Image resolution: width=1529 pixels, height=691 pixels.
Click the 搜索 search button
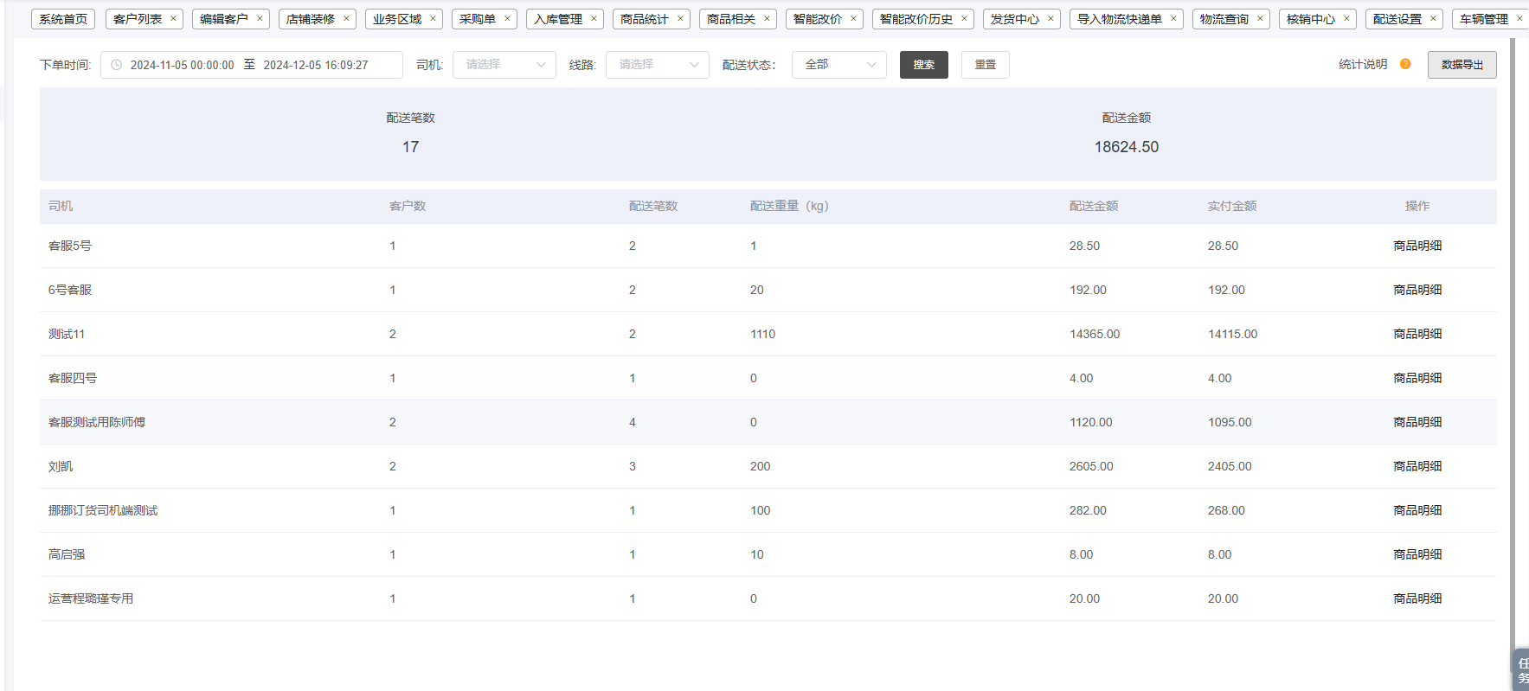(923, 65)
